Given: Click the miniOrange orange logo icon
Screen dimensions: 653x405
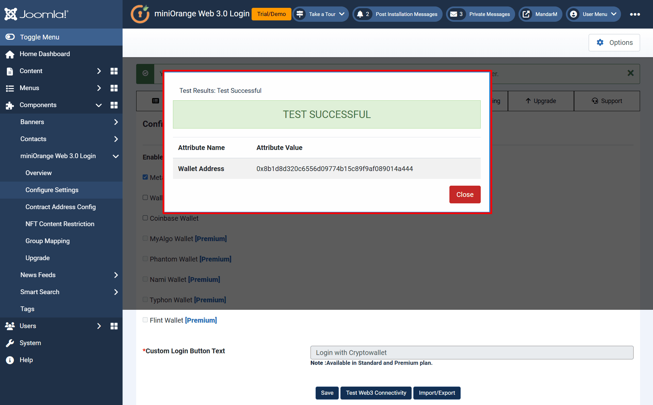Looking at the screenshot, I should (140, 14).
